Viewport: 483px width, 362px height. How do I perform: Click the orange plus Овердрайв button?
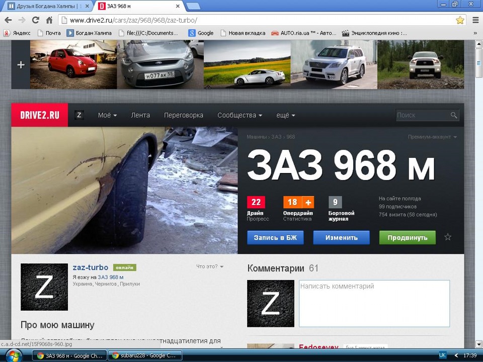pyautogui.click(x=308, y=202)
